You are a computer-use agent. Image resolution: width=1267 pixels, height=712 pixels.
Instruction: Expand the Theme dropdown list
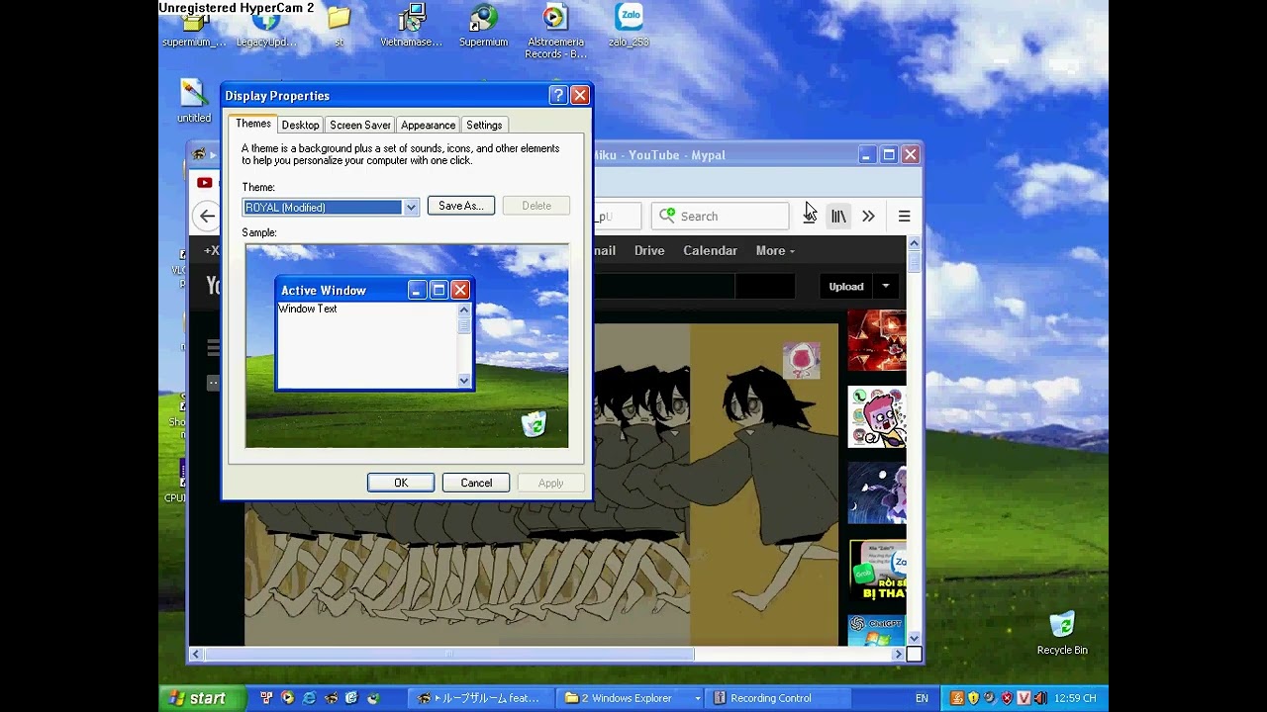(411, 207)
